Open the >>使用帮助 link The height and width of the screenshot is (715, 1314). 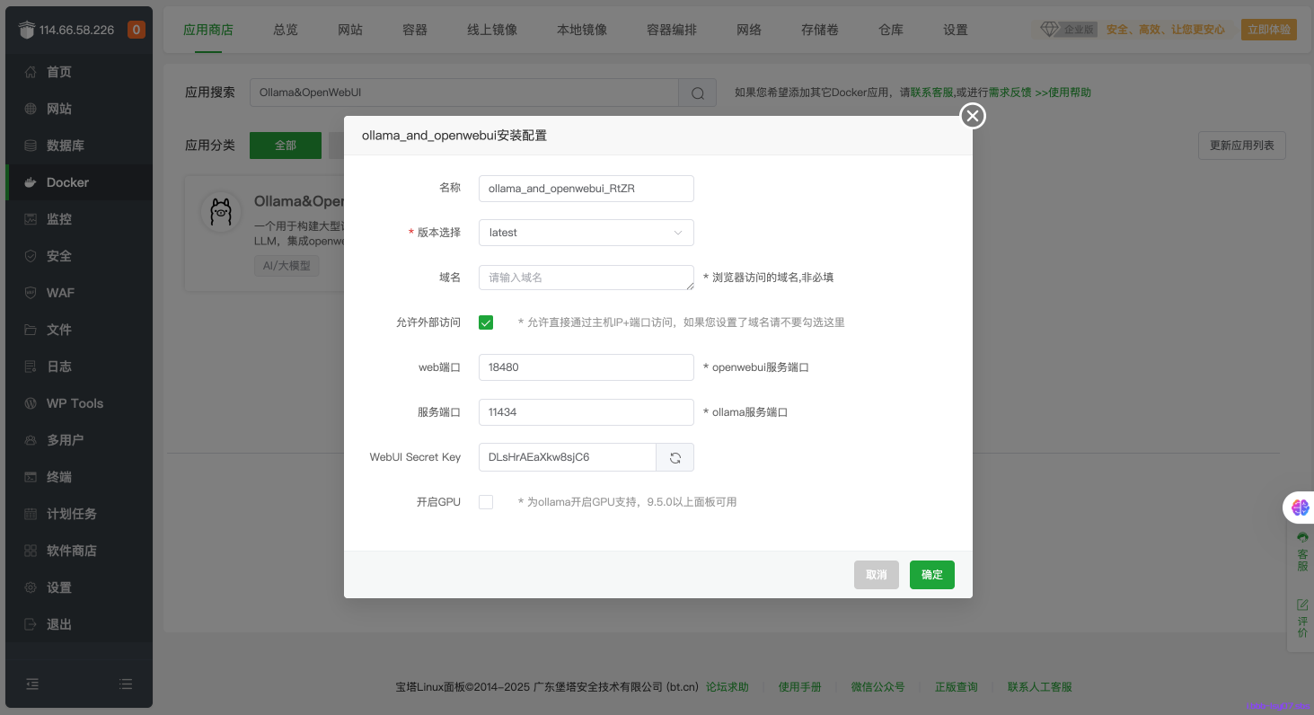[1063, 93]
